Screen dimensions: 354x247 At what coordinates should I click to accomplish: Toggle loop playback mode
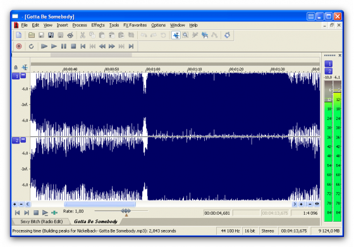[x=31, y=47]
